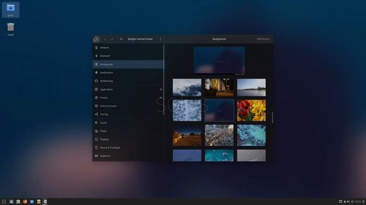This screenshot has height=205, width=366.
Task: Click the sidebar vertical scrollbar
Action: click(x=164, y=80)
